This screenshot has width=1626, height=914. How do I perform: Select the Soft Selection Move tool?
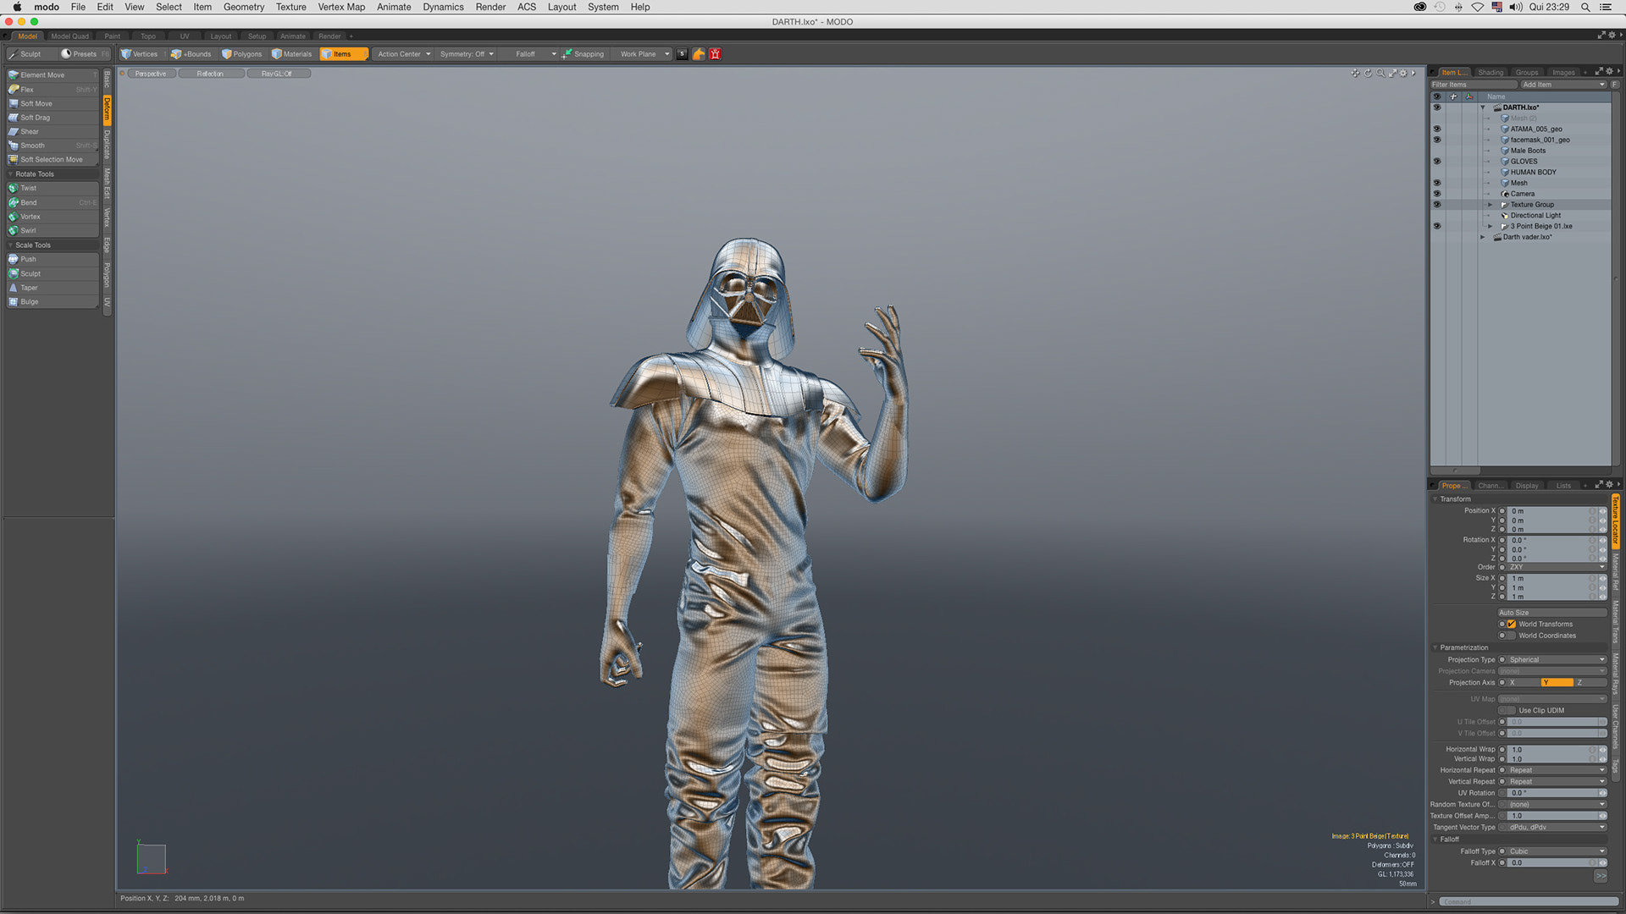[x=53, y=160]
